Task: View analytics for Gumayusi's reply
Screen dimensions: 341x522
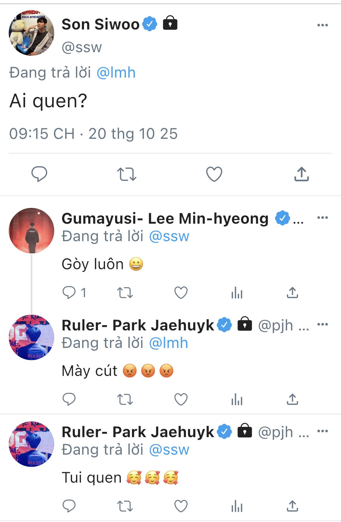Action: click(x=237, y=292)
